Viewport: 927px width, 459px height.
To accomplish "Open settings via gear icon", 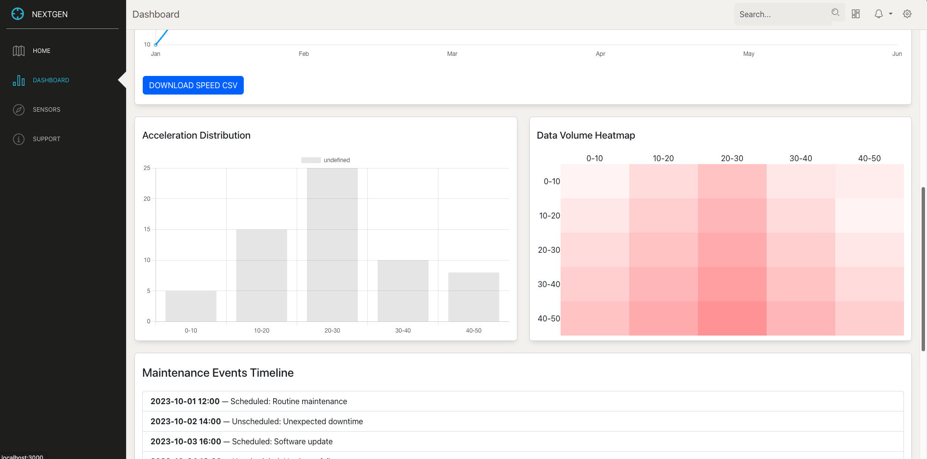I will coord(907,14).
